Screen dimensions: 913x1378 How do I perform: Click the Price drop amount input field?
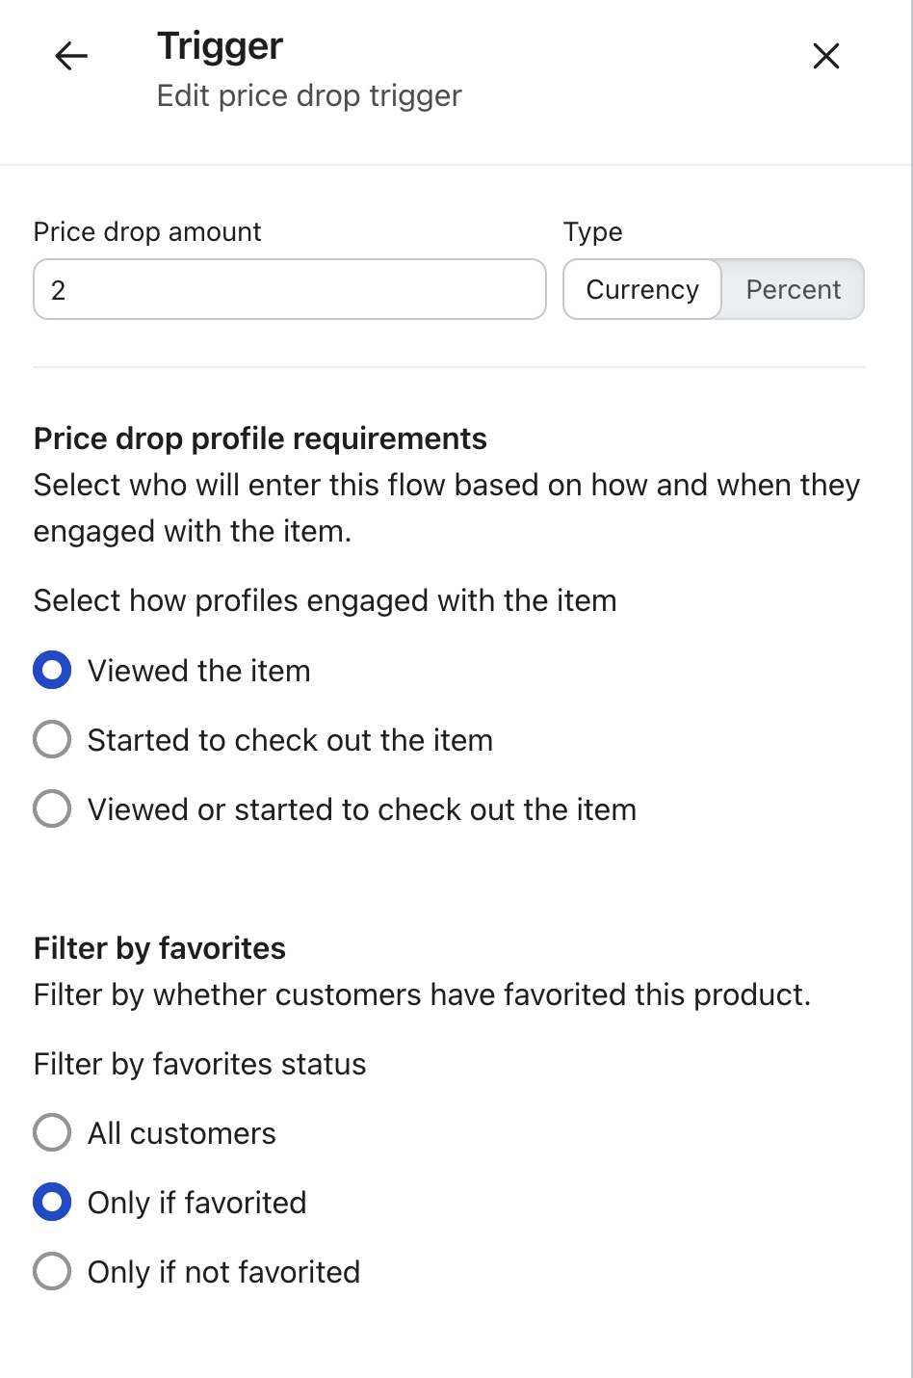pyautogui.click(x=289, y=289)
